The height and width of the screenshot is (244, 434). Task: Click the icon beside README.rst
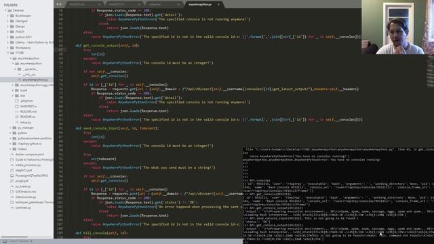(17, 117)
